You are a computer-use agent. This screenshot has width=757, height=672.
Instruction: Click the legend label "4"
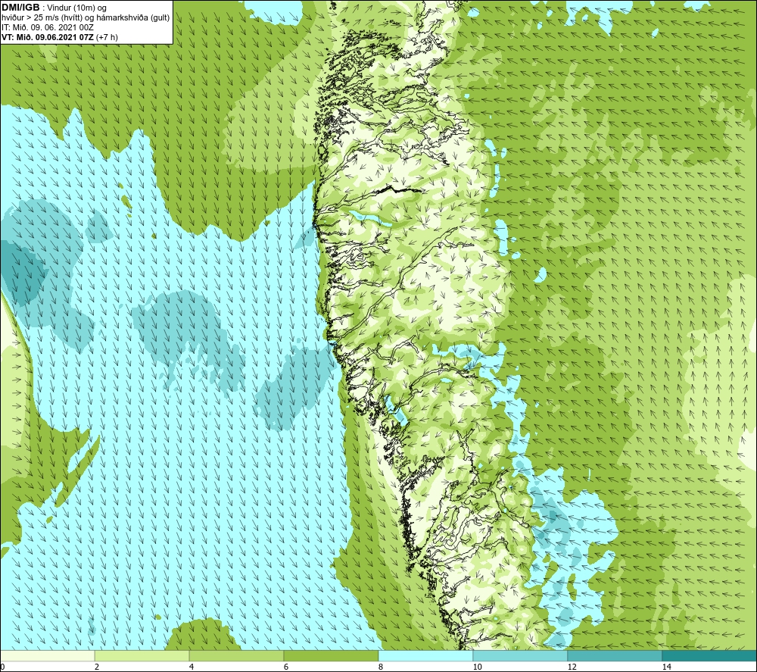click(x=192, y=667)
